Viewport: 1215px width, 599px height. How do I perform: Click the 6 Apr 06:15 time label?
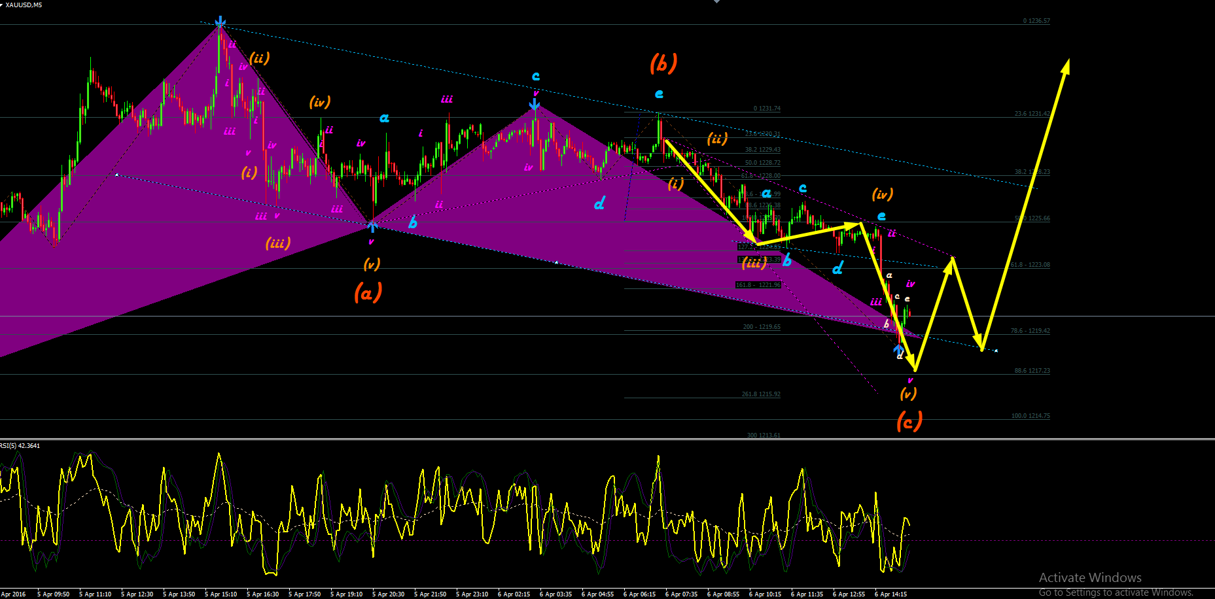point(640,594)
